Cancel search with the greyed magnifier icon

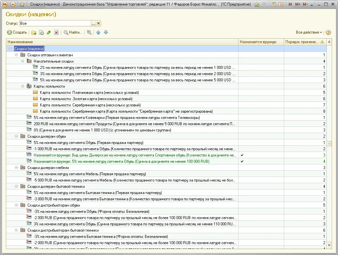pos(89,33)
